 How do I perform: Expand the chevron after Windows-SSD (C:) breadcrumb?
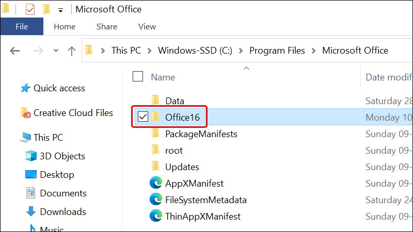(241, 51)
